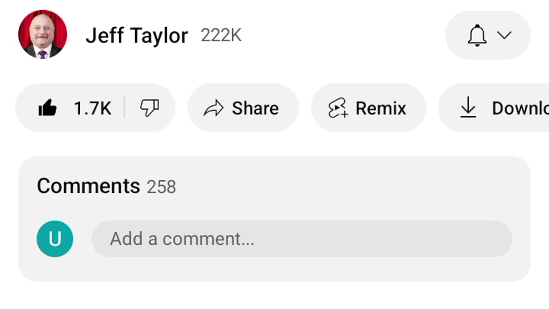549x309 pixels.
Task: Expand the Comments panel via empty area
Action: (343, 186)
